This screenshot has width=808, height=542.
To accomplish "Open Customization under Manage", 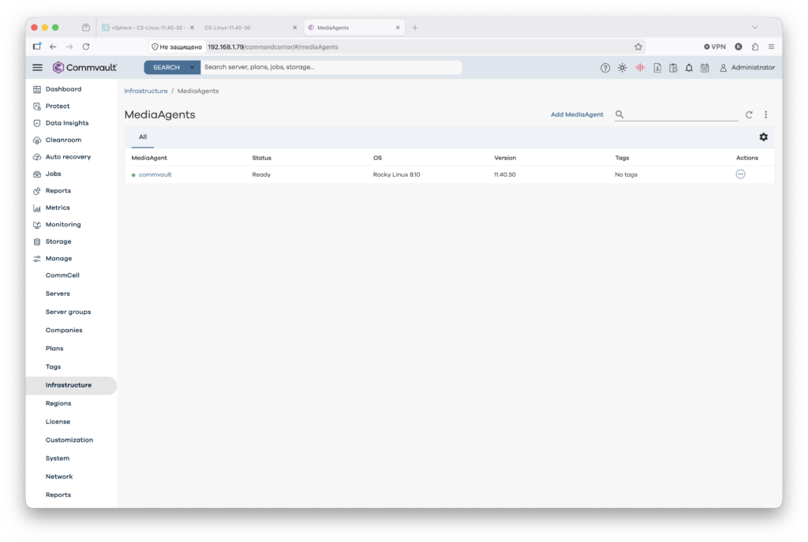I will pyautogui.click(x=69, y=440).
